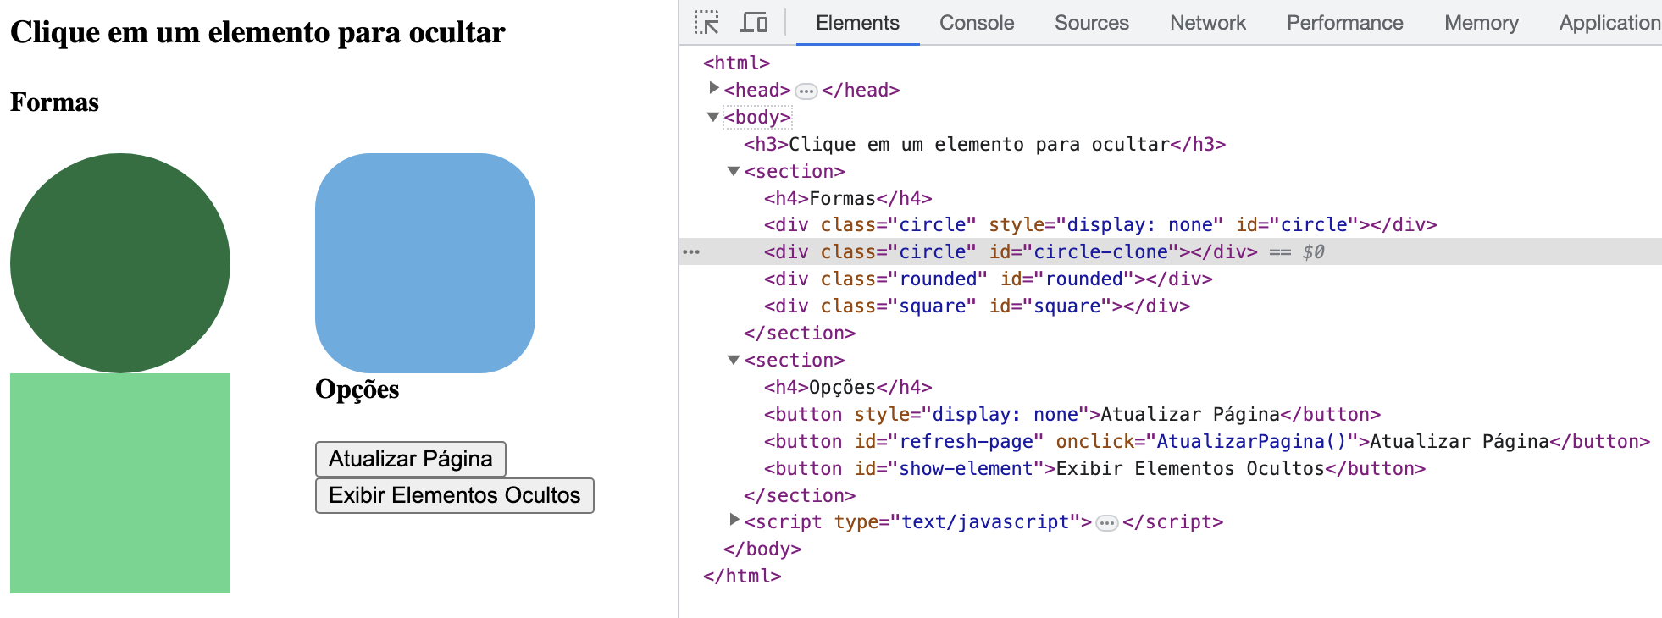This screenshot has height=618, width=1662.
Task: Select the hidden button node with display none
Action: point(1072,414)
